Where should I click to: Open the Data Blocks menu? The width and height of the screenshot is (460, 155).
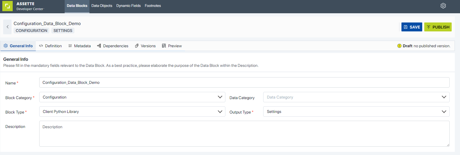pyautogui.click(x=77, y=6)
